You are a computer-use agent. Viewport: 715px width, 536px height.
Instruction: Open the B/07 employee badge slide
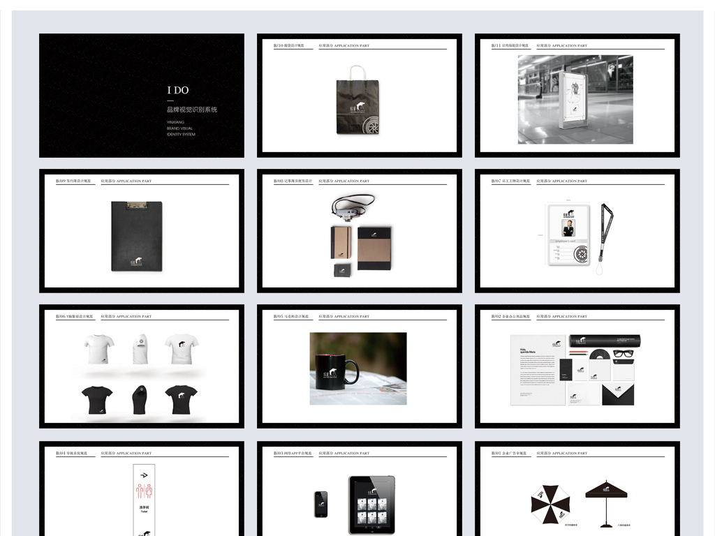point(577,230)
